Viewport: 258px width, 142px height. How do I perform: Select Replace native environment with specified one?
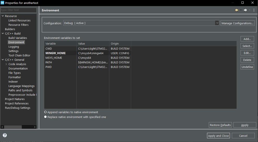(x=45, y=117)
